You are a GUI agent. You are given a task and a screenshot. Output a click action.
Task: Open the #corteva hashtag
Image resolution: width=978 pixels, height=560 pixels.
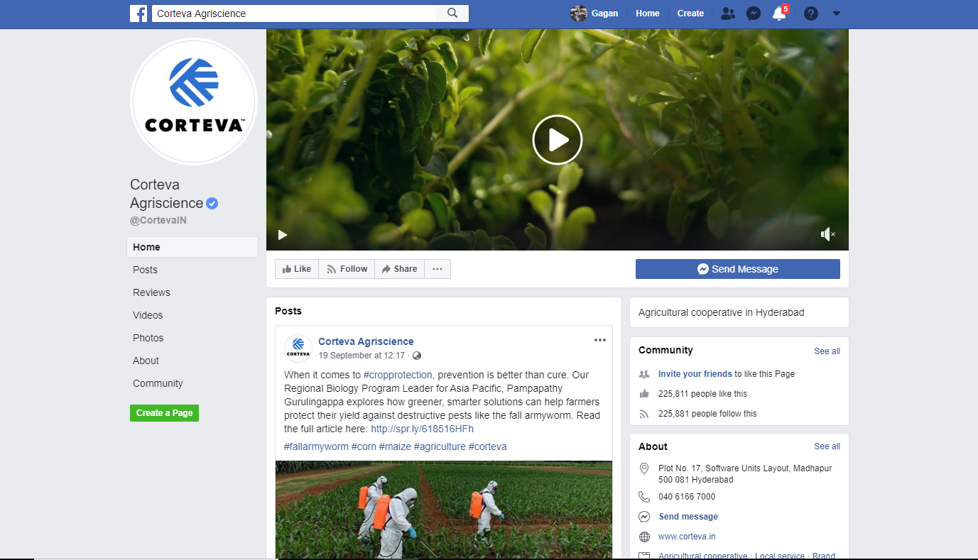(487, 446)
